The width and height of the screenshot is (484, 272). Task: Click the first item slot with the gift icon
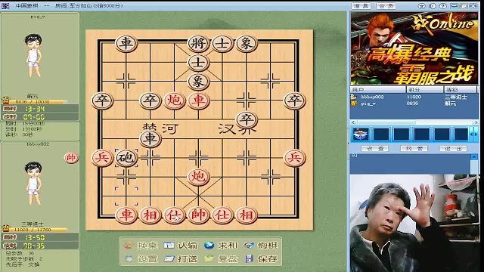pos(361,134)
